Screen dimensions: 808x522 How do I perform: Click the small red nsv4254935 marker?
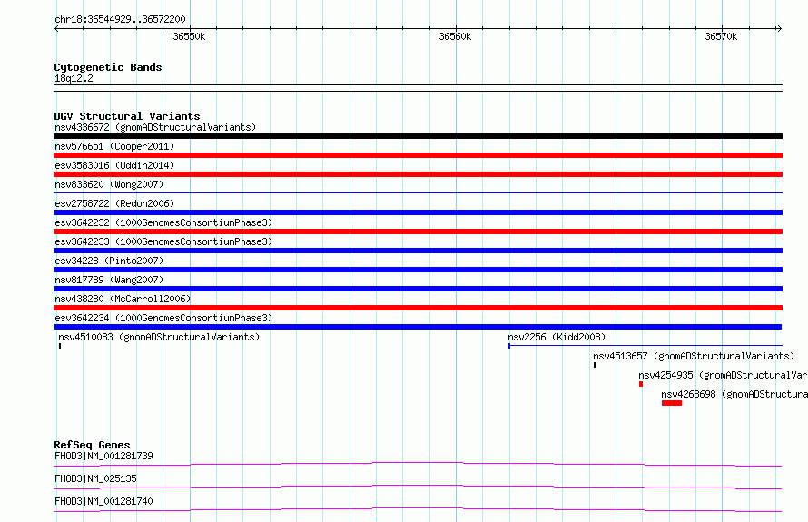click(641, 384)
